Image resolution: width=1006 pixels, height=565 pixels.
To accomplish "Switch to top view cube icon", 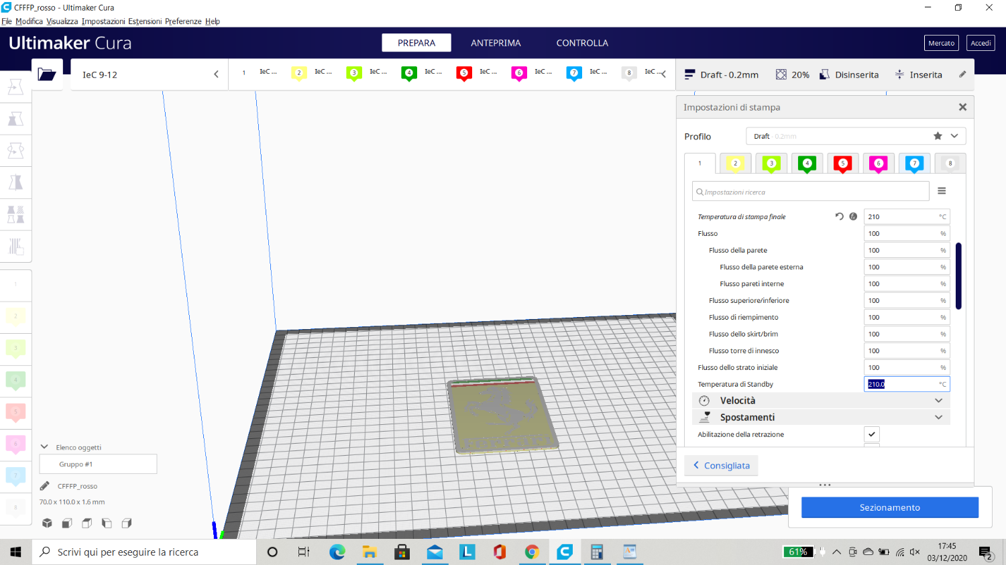I will pos(87,523).
